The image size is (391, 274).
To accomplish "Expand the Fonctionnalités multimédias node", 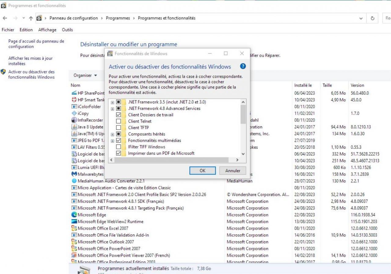I will 112,141.
